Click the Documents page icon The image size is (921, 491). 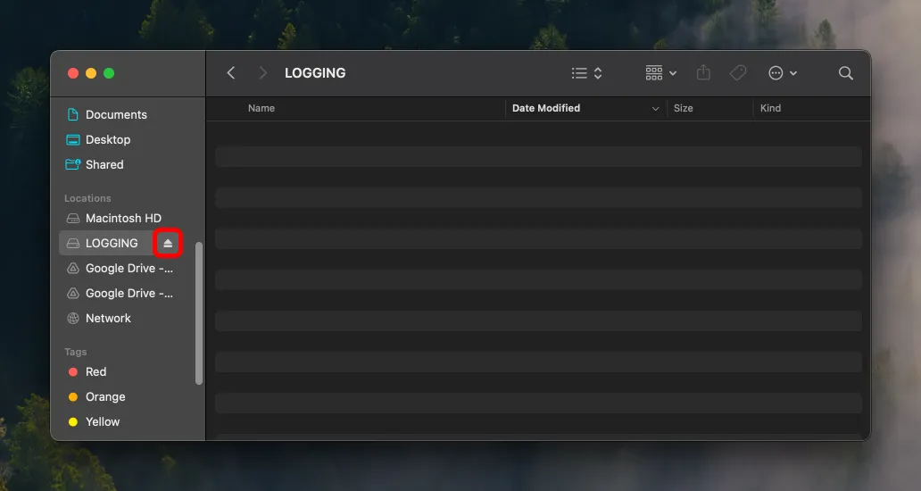pyautogui.click(x=73, y=114)
